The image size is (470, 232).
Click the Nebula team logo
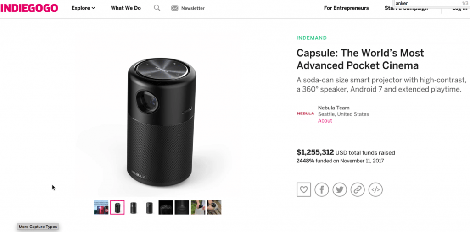(305, 113)
